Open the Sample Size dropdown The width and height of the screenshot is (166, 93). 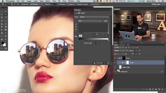[x=37, y=4]
